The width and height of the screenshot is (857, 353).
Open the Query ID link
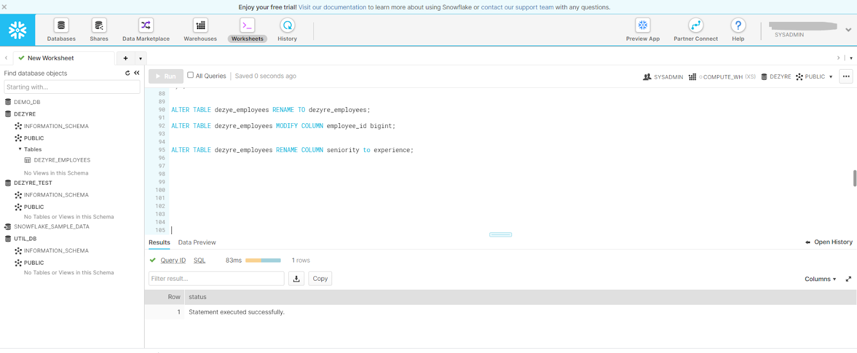click(173, 260)
